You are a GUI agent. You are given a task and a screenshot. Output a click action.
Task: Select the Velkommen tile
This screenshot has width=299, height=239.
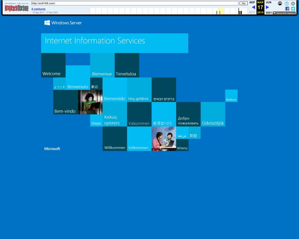click(139, 139)
